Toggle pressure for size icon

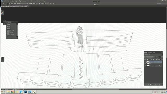(x=54, y=4)
